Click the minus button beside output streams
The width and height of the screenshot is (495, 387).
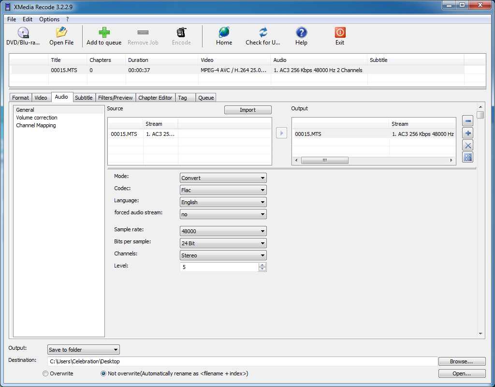tap(467, 121)
